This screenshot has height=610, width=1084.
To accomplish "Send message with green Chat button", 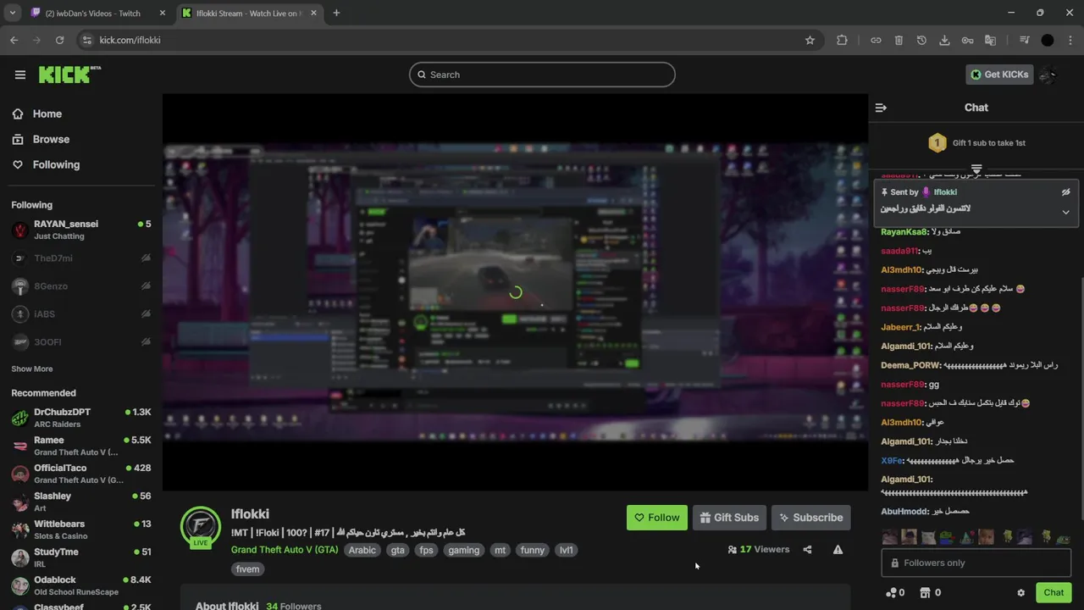I will [x=1054, y=593].
